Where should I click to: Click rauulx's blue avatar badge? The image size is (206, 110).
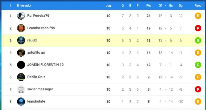point(21,41)
